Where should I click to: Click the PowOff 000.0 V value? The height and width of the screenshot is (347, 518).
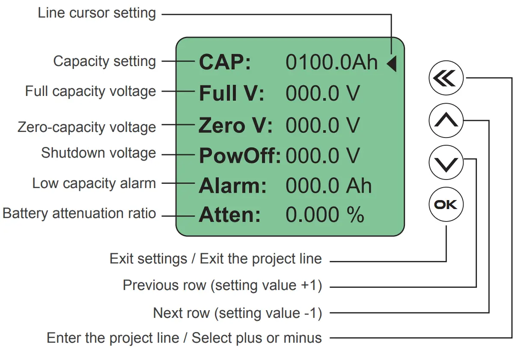[323, 156]
